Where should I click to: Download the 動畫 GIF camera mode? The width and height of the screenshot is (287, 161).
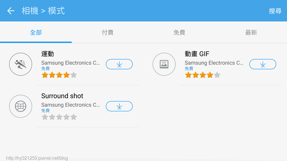coord(263,64)
